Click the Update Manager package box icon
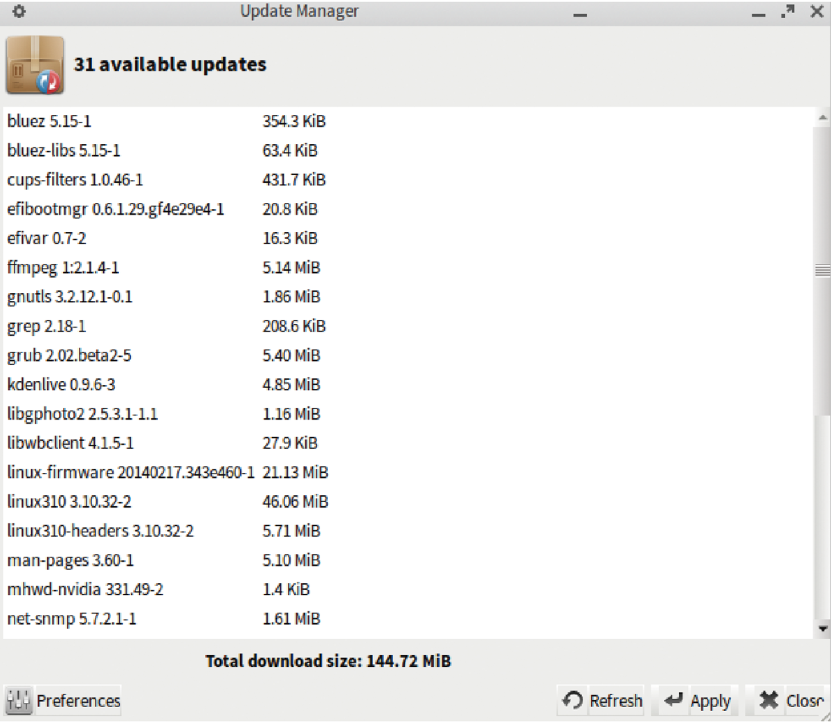The width and height of the screenshot is (832, 725). [x=35, y=65]
